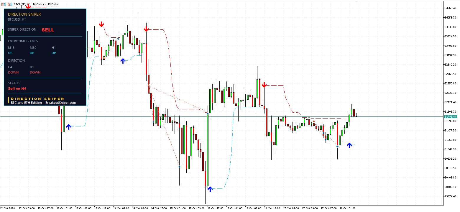Click the '18 Oct 01:00' time axis label
Image resolution: width=460 pixels, height=212 pixels.
tap(348, 208)
